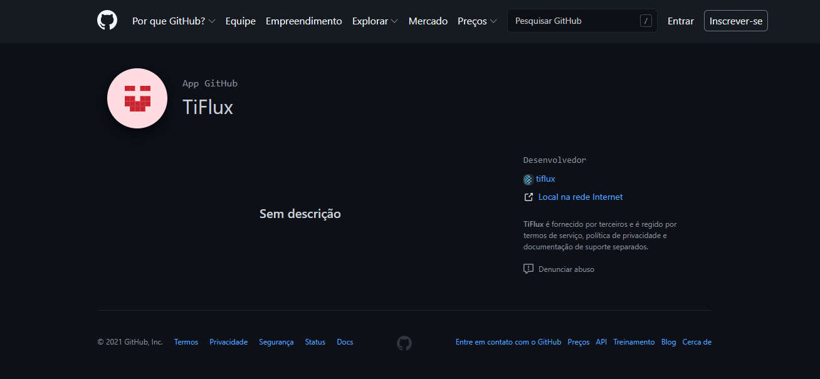820x379 pixels.
Task: Open the Termos footer link
Action: click(x=186, y=342)
